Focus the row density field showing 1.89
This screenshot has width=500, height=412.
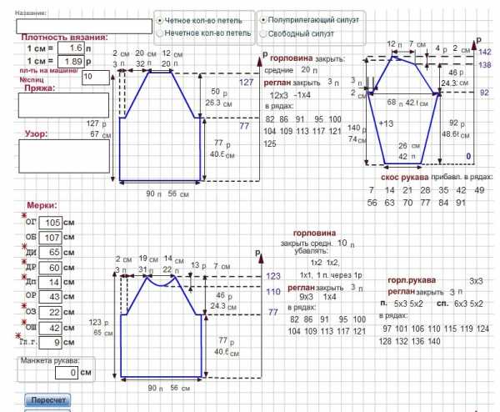click(x=72, y=62)
